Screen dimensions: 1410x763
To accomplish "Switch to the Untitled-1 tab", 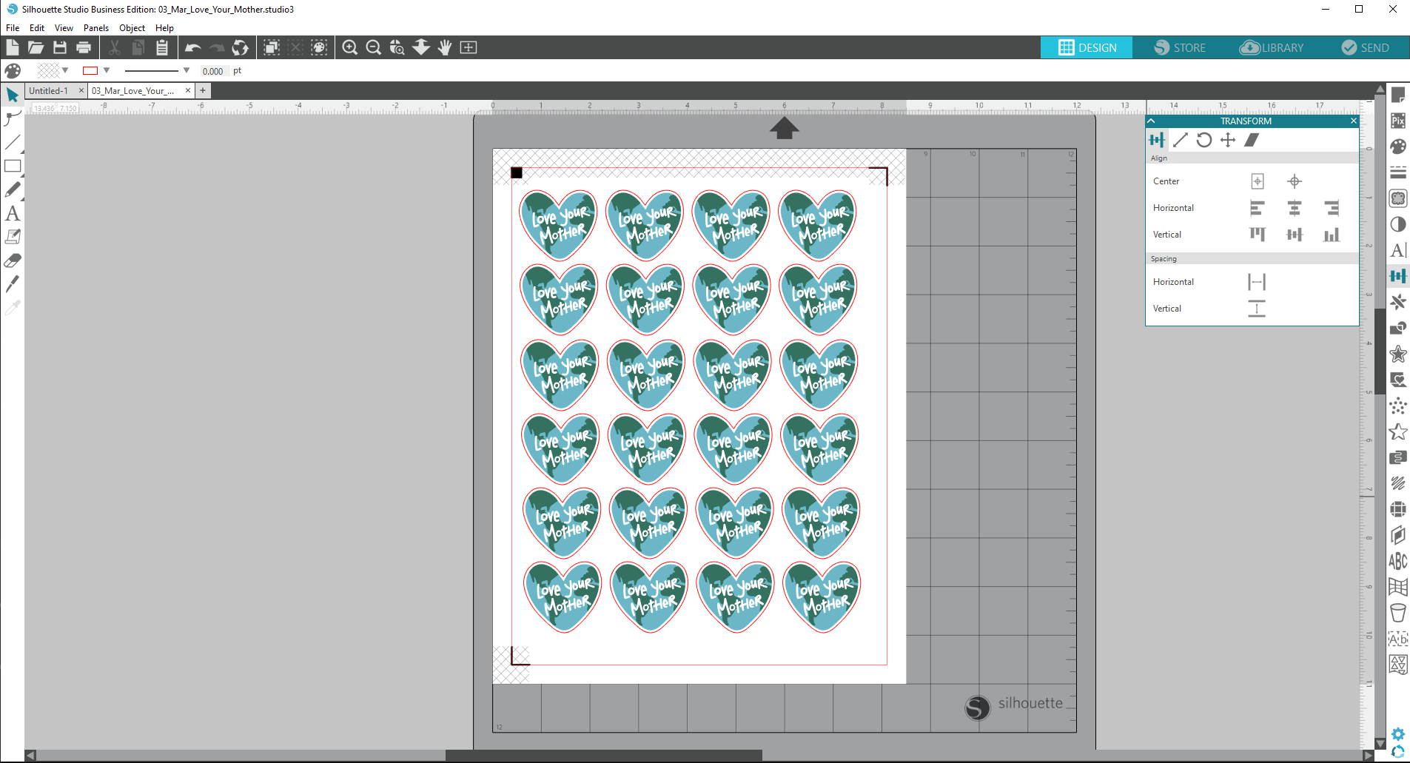I will click(49, 90).
